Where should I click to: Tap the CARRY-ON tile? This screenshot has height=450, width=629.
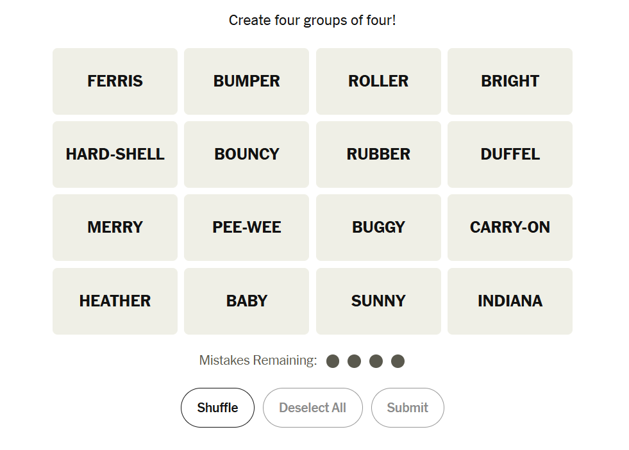coord(510,228)
